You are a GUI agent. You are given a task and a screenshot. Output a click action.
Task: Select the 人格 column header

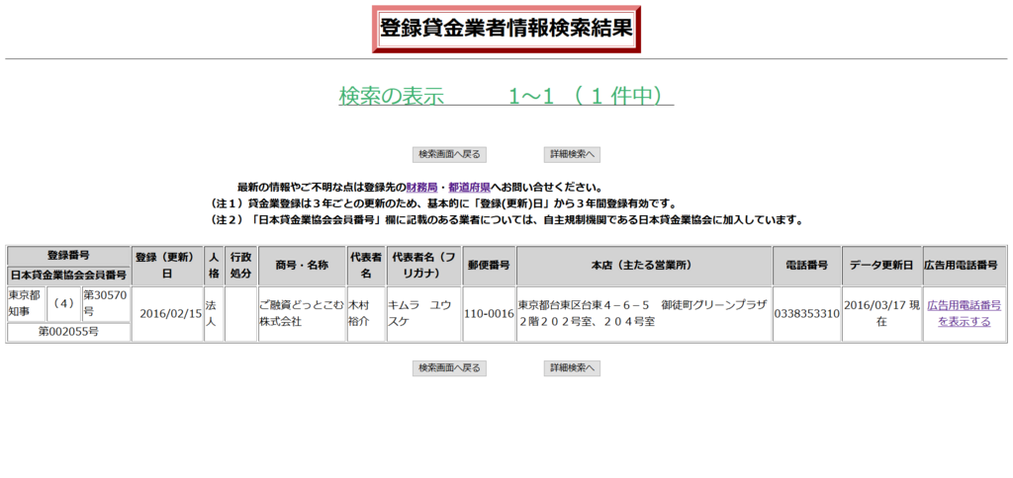pyautogui.click(x=214, y=266)
